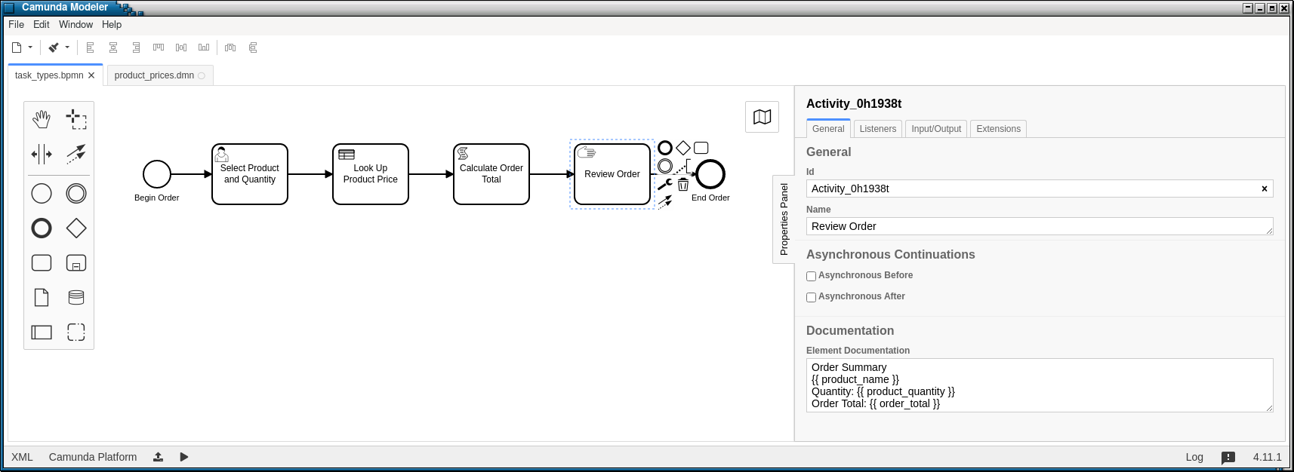Toggle the minimap icon

[763, 117]
